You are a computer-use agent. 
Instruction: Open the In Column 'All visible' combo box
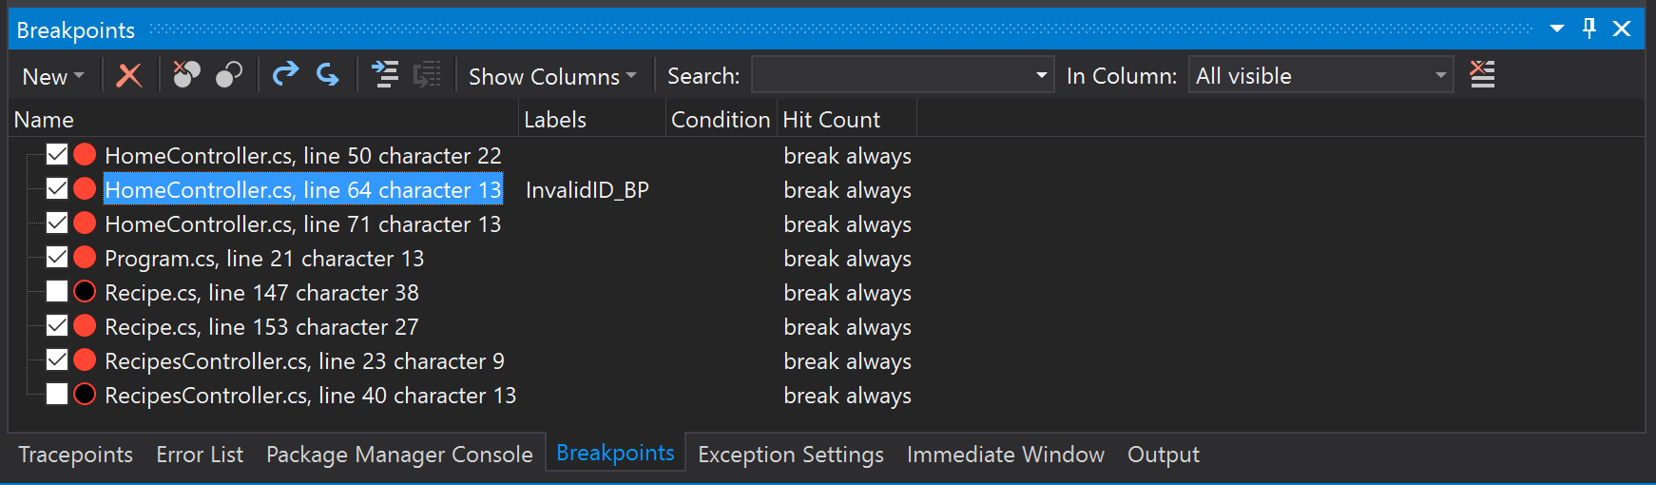(1320, 75)
